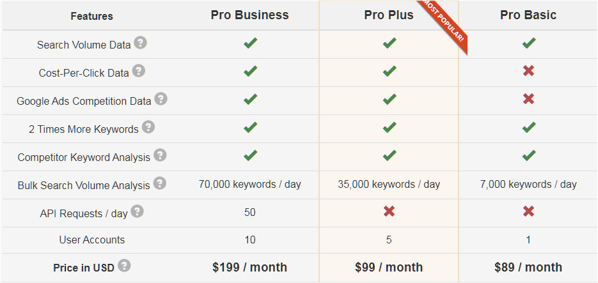Click 70,000 keywords / day cell
The width and height of the screenshot is (598, 283).
[249, 184]
